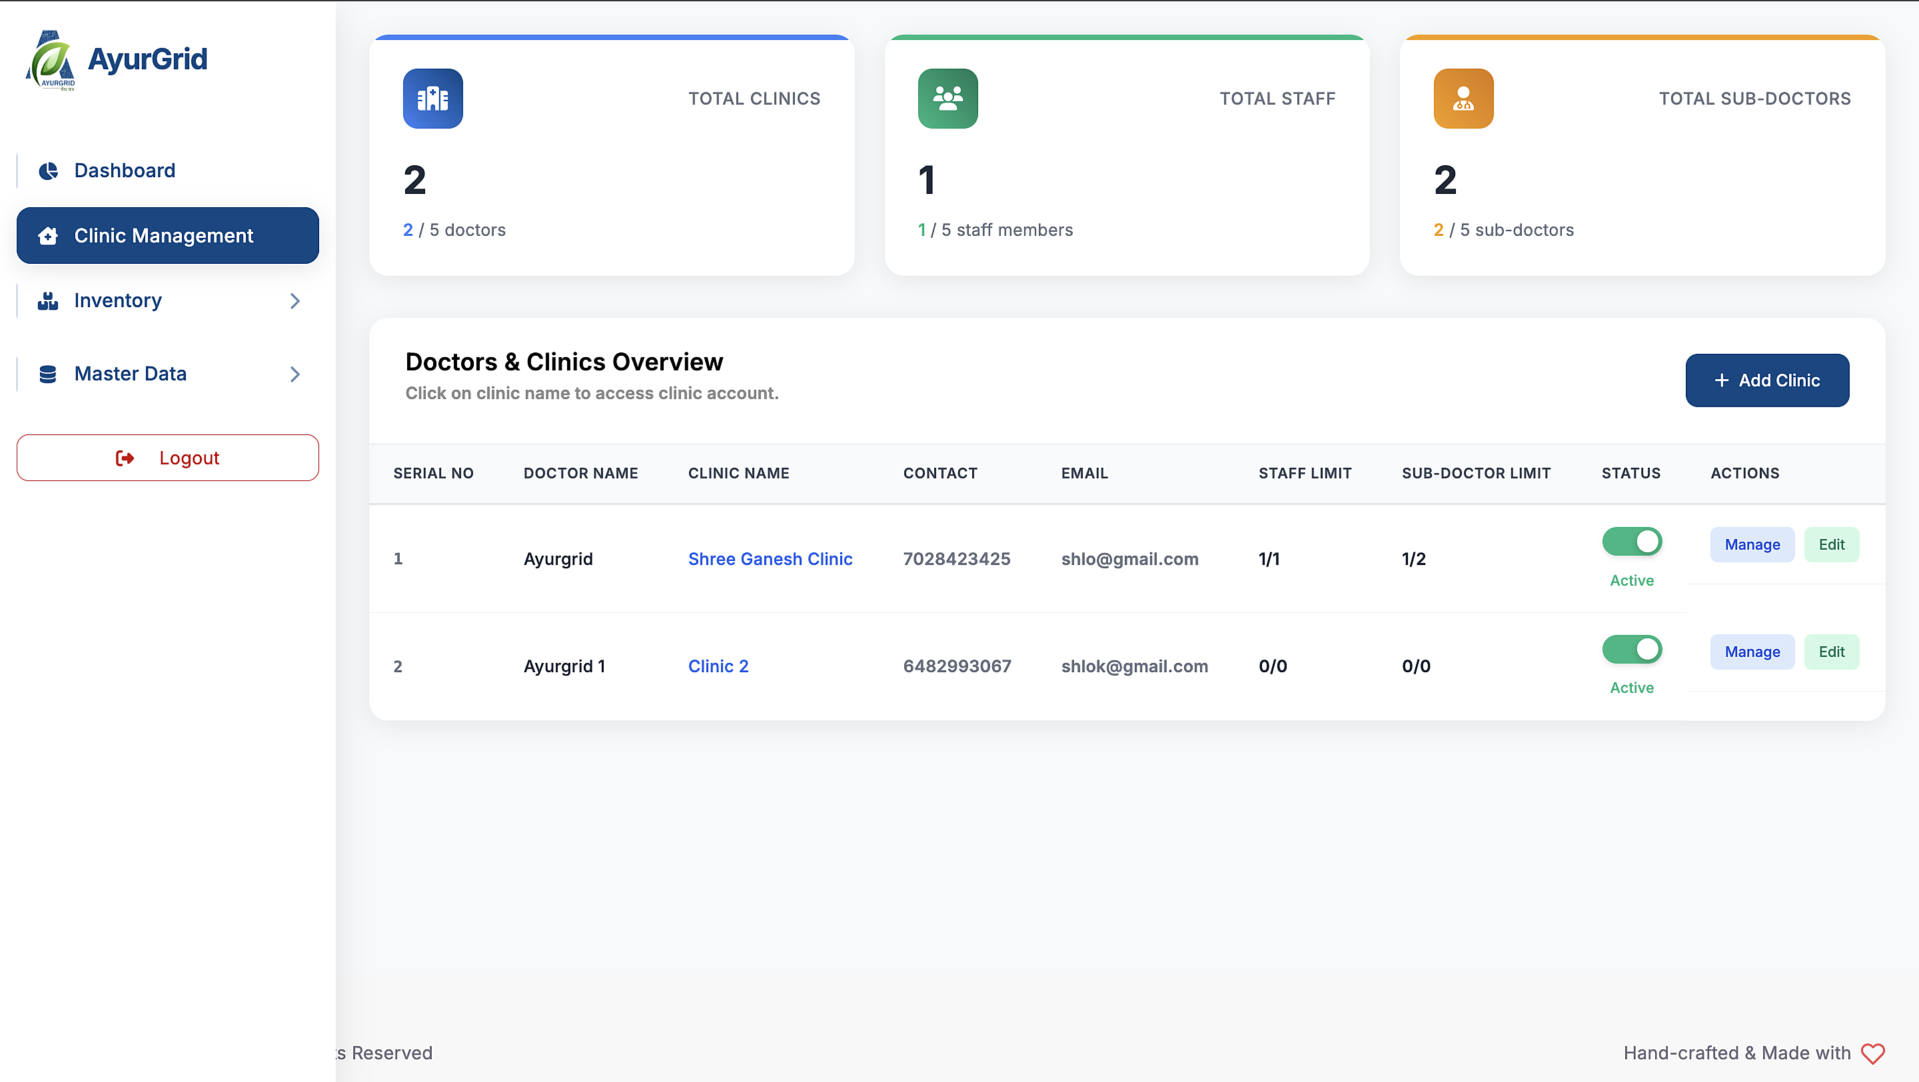Click the Doctors & Clinics Overview heading
The width and height of the screenshot is (1919, 1082).
coord(564,362)
